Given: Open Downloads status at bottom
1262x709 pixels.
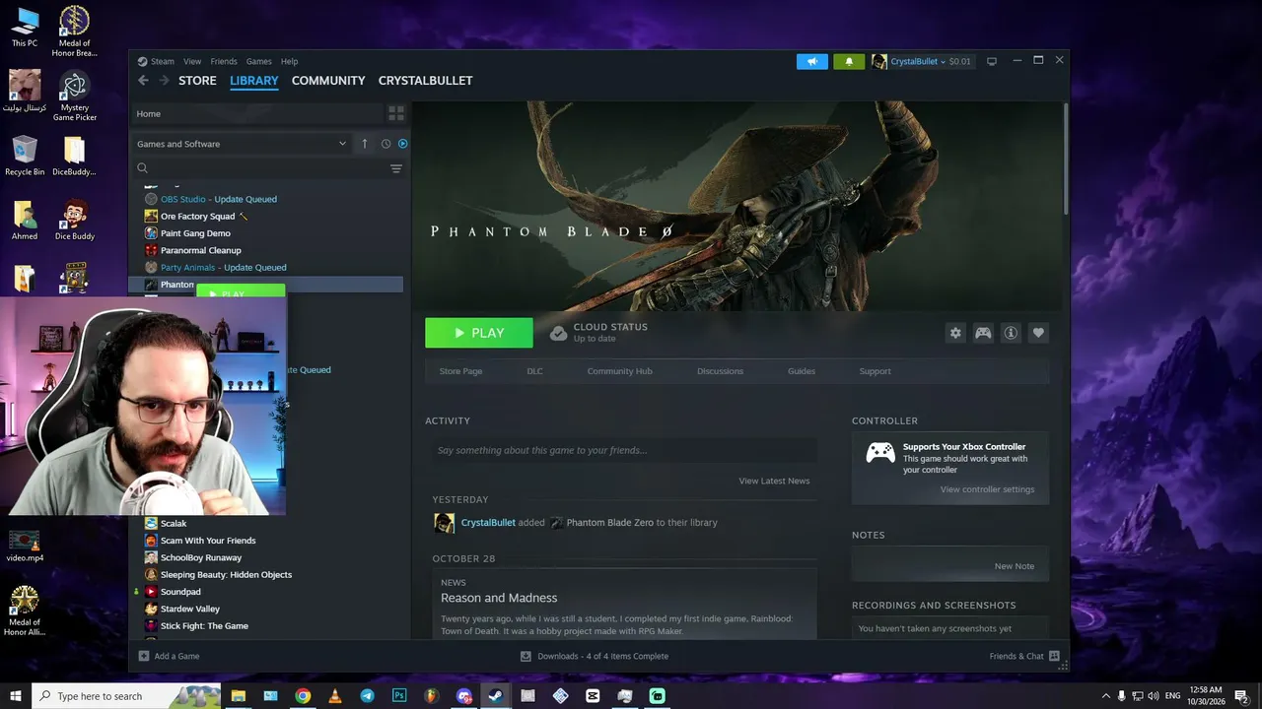Looking at the screenshot, I should (595, 656).
